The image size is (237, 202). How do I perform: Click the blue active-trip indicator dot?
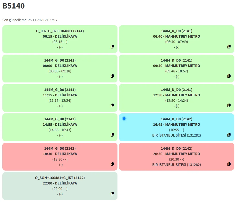(x=124, y=119)
